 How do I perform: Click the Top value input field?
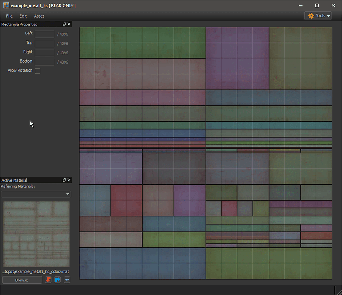click(x=45, y=44)
